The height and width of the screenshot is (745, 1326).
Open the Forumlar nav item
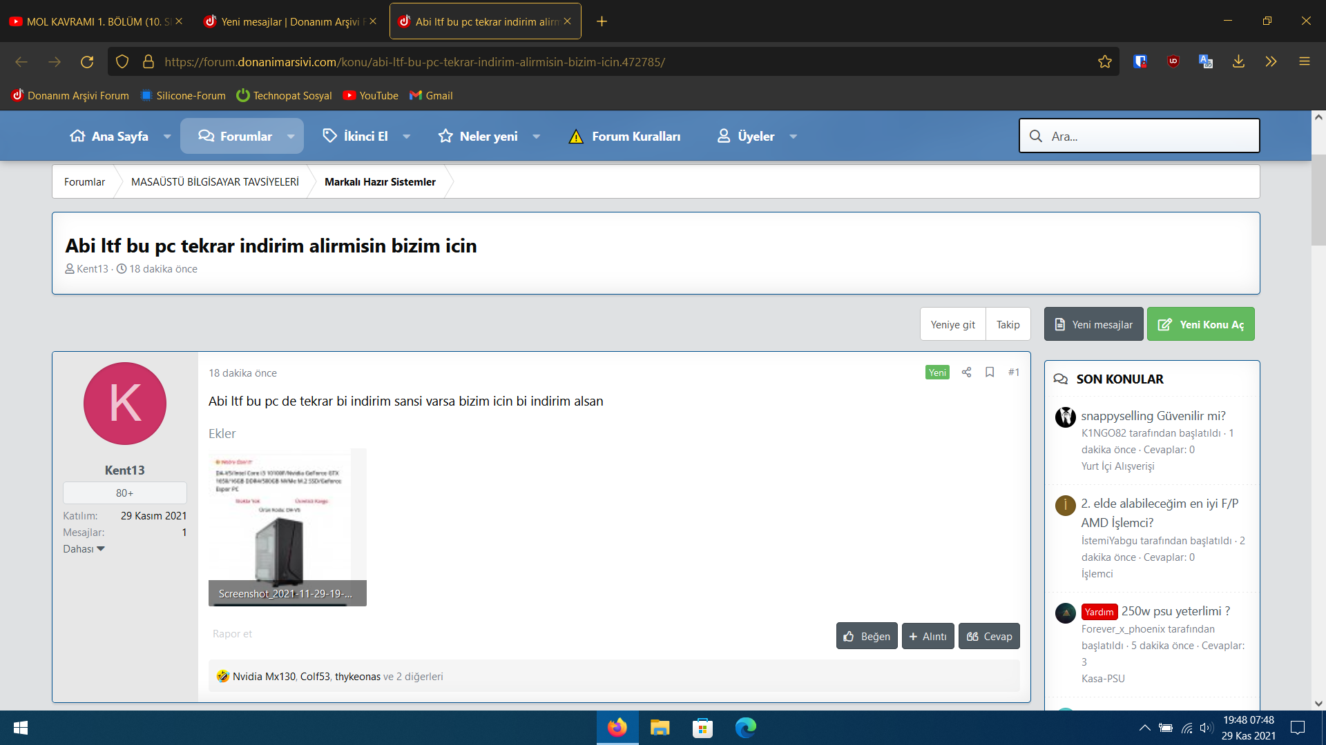(x=235, y=137)
